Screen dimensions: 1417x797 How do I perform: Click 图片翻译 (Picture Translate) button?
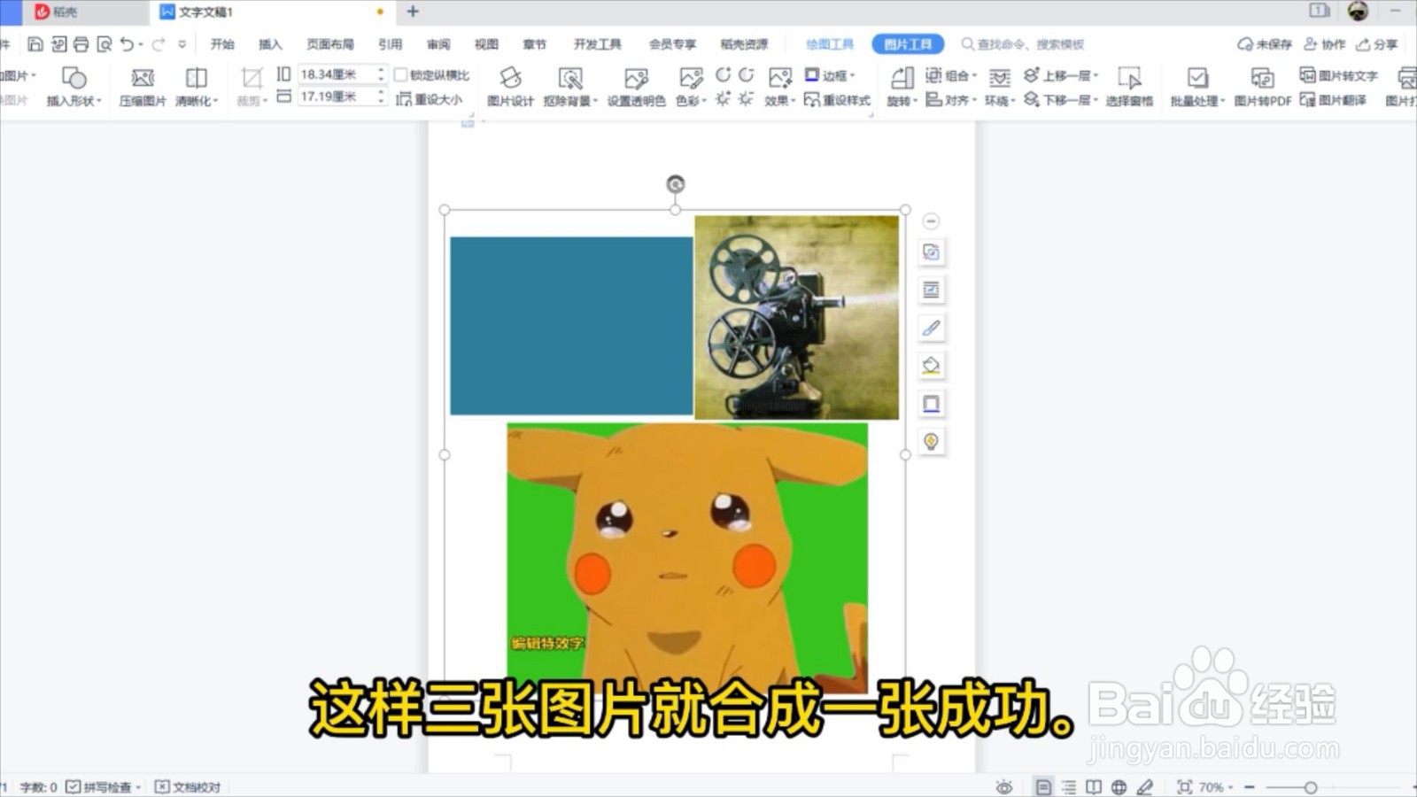(x=1333, y=100)
